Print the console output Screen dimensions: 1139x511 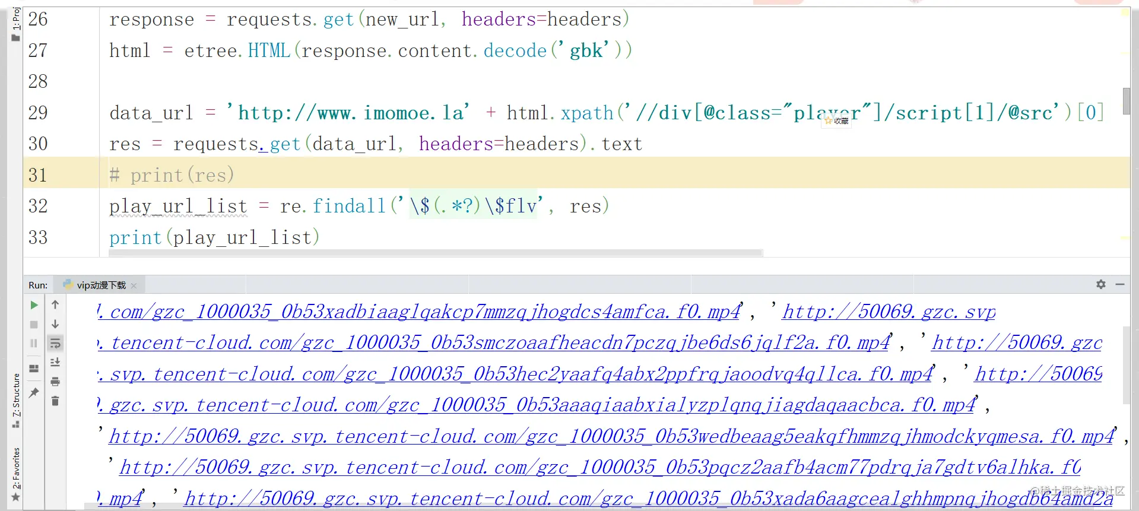pos(55,382)
